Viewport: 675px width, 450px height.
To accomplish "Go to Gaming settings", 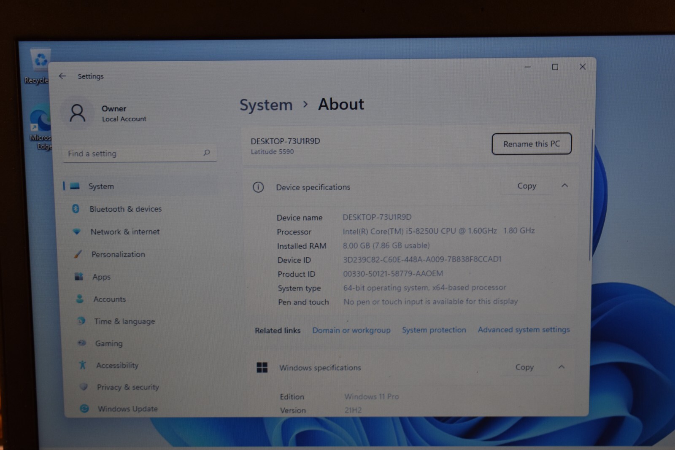I will click(x=109, y=343).
